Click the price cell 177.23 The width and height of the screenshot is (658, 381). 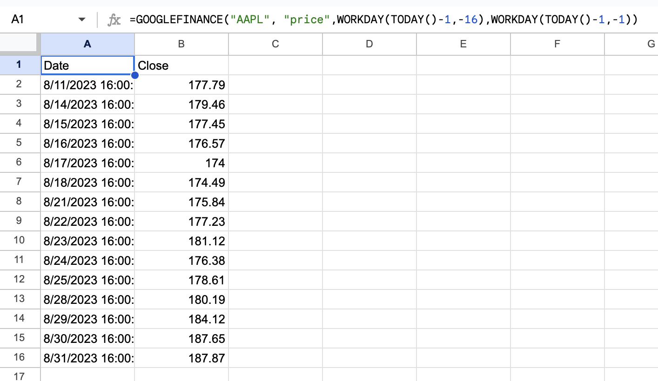coord(181,221)
